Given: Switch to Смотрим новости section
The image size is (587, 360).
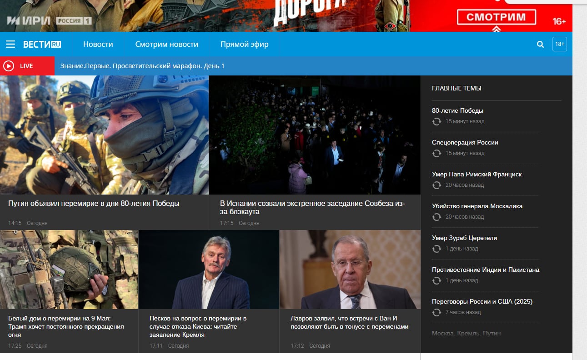Looking at the screenshot, I should point(166,44).
